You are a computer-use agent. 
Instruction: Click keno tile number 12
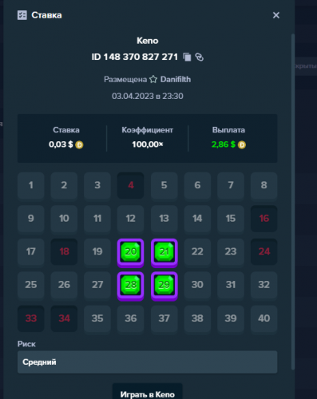coord(131,219)
